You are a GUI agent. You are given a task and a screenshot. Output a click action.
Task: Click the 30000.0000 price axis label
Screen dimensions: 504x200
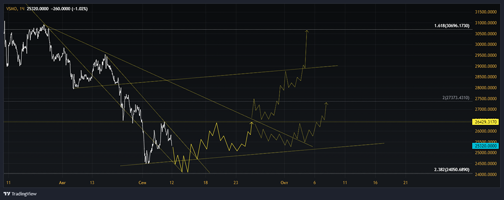(x=486, y=45)
